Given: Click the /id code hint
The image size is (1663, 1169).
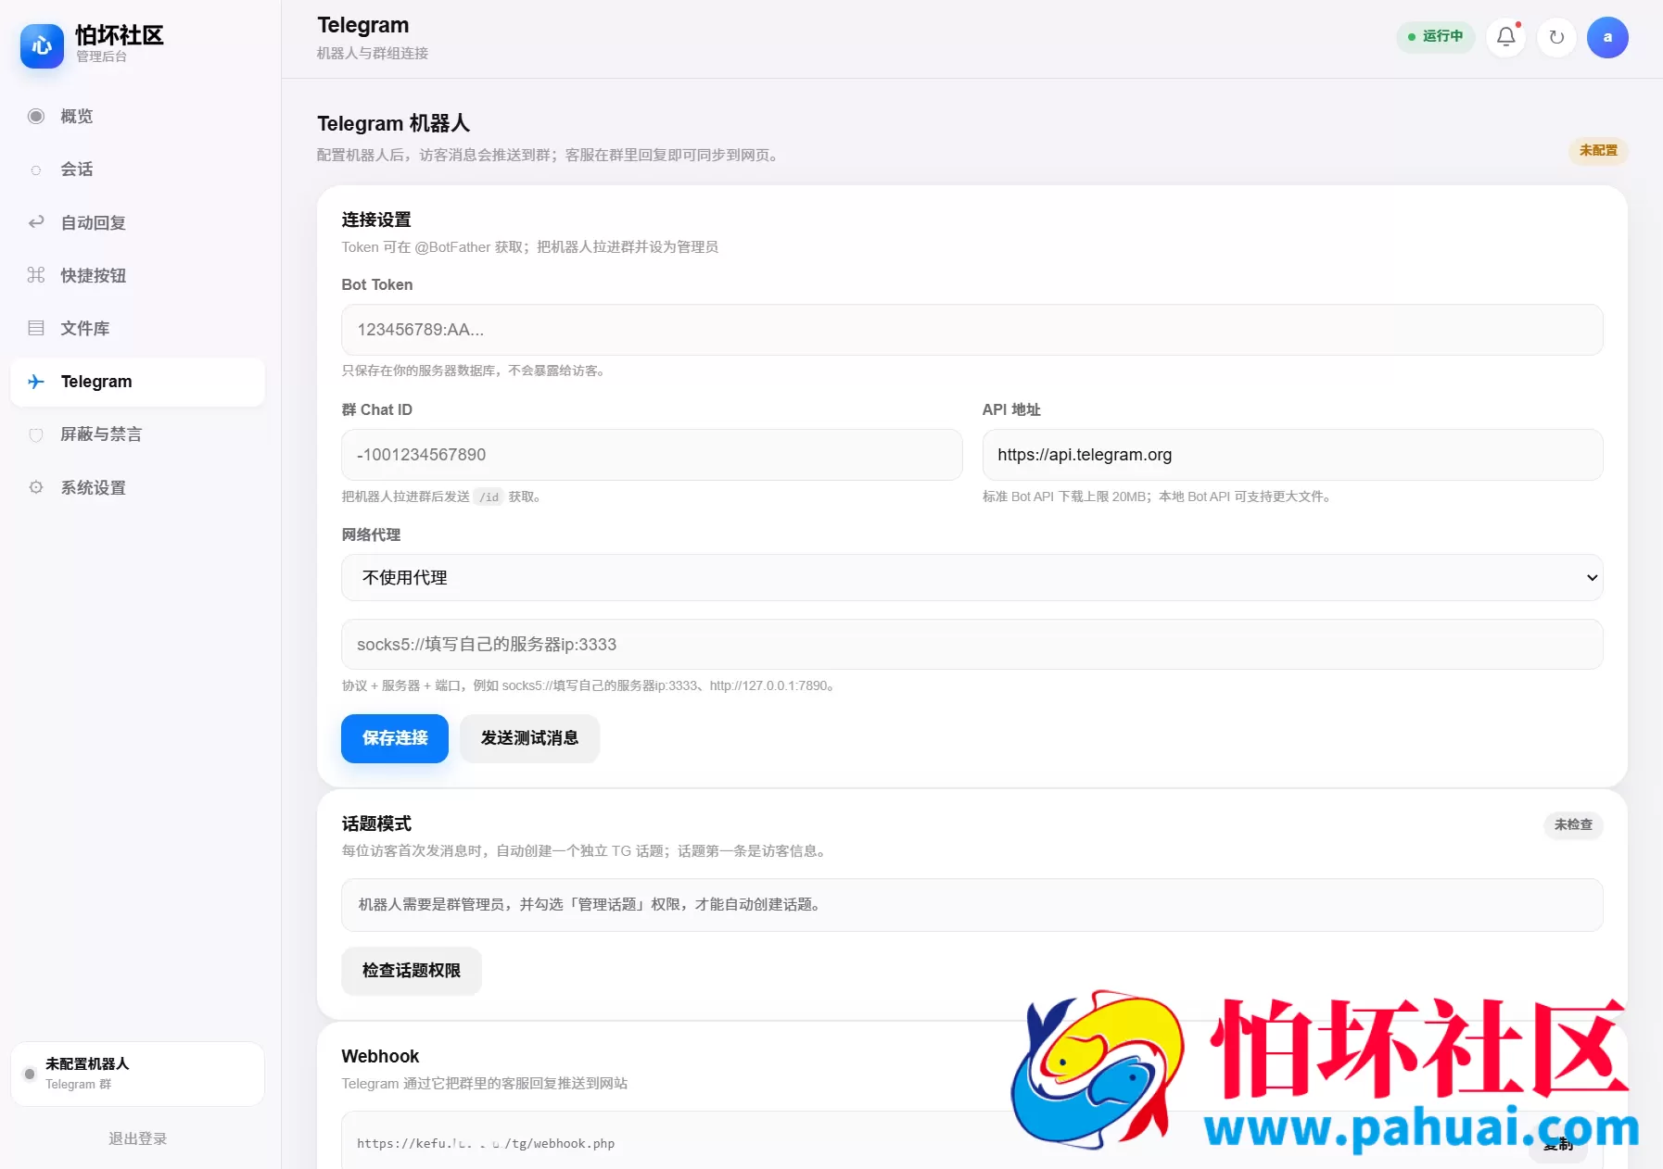Looking at the screenshot, I should [489, 497].
